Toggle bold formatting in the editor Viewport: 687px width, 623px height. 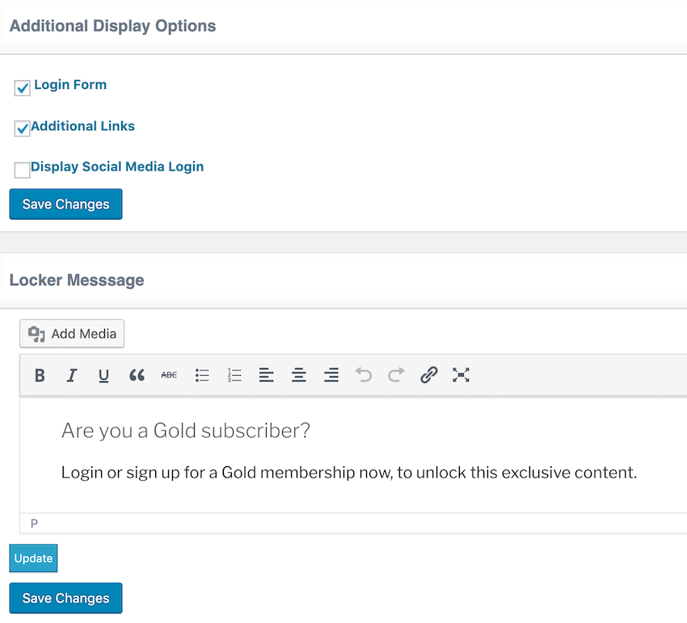pyautogui.click(x=40, y=376)
